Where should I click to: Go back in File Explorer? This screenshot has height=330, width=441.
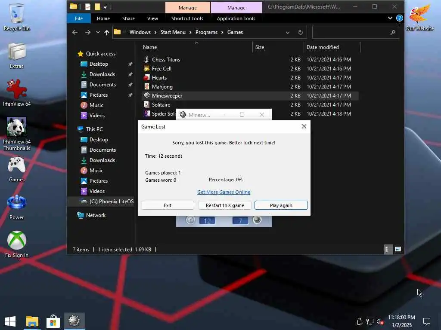75,32
